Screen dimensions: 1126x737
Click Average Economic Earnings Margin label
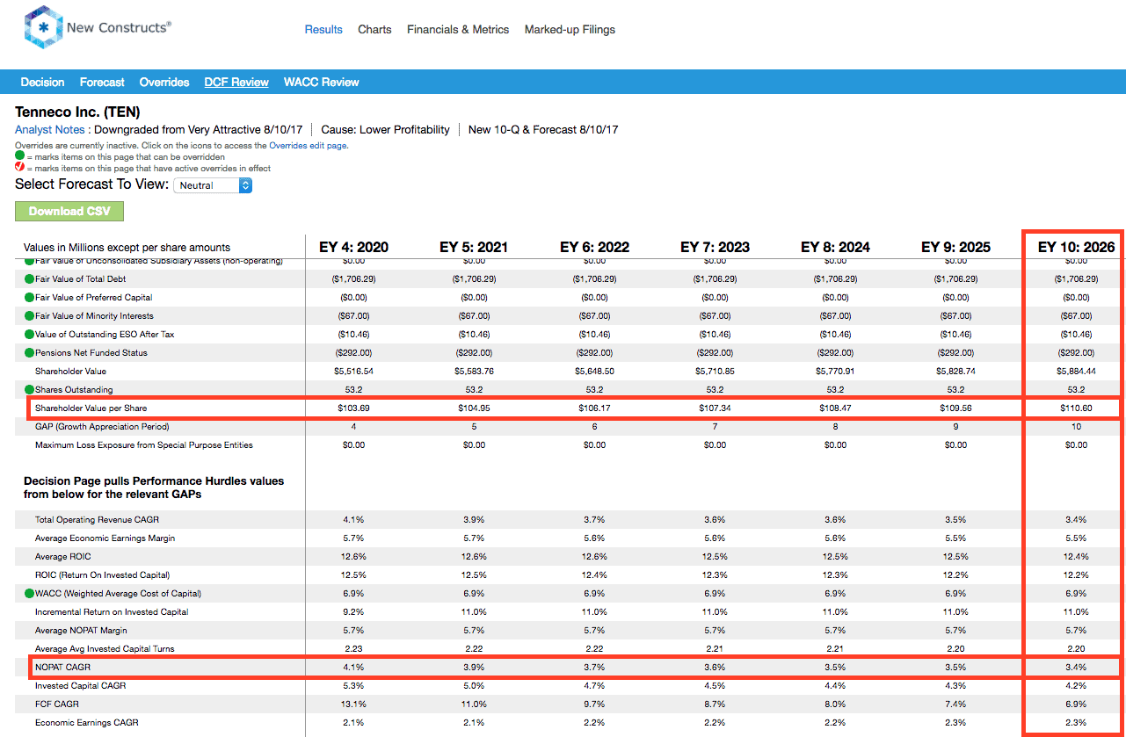[105, 538]
